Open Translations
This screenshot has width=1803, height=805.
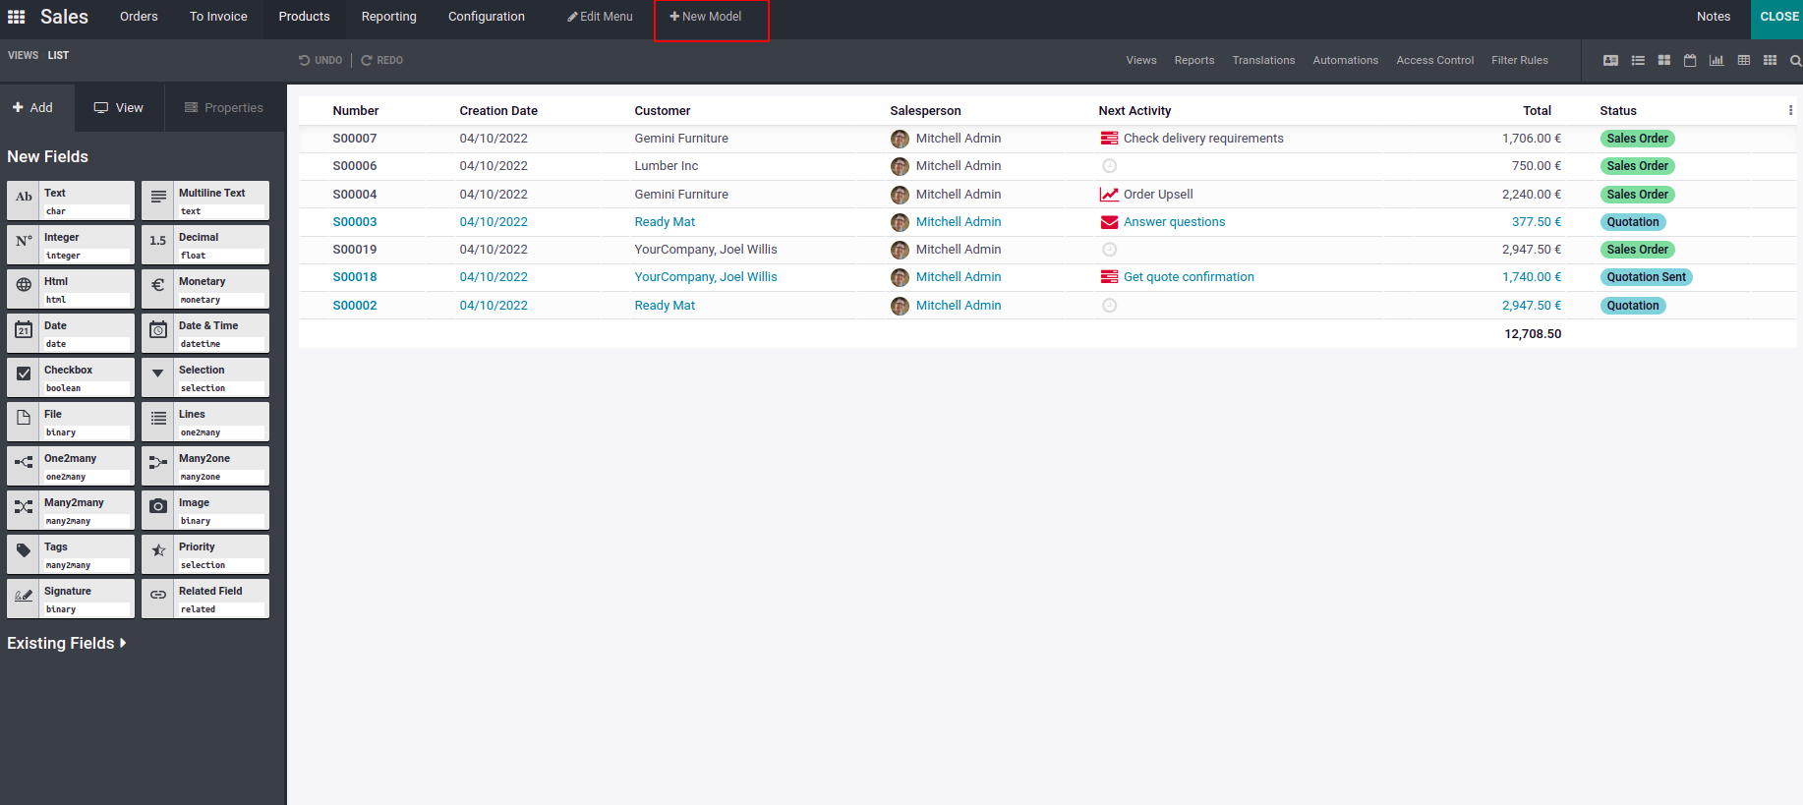(1263, 60)
